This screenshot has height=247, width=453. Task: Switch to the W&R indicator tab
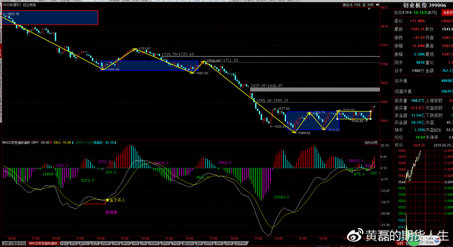tap(105, 243)
